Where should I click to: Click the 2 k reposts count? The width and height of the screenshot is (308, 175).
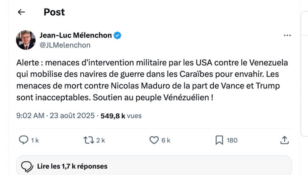(x=100, y=141)
